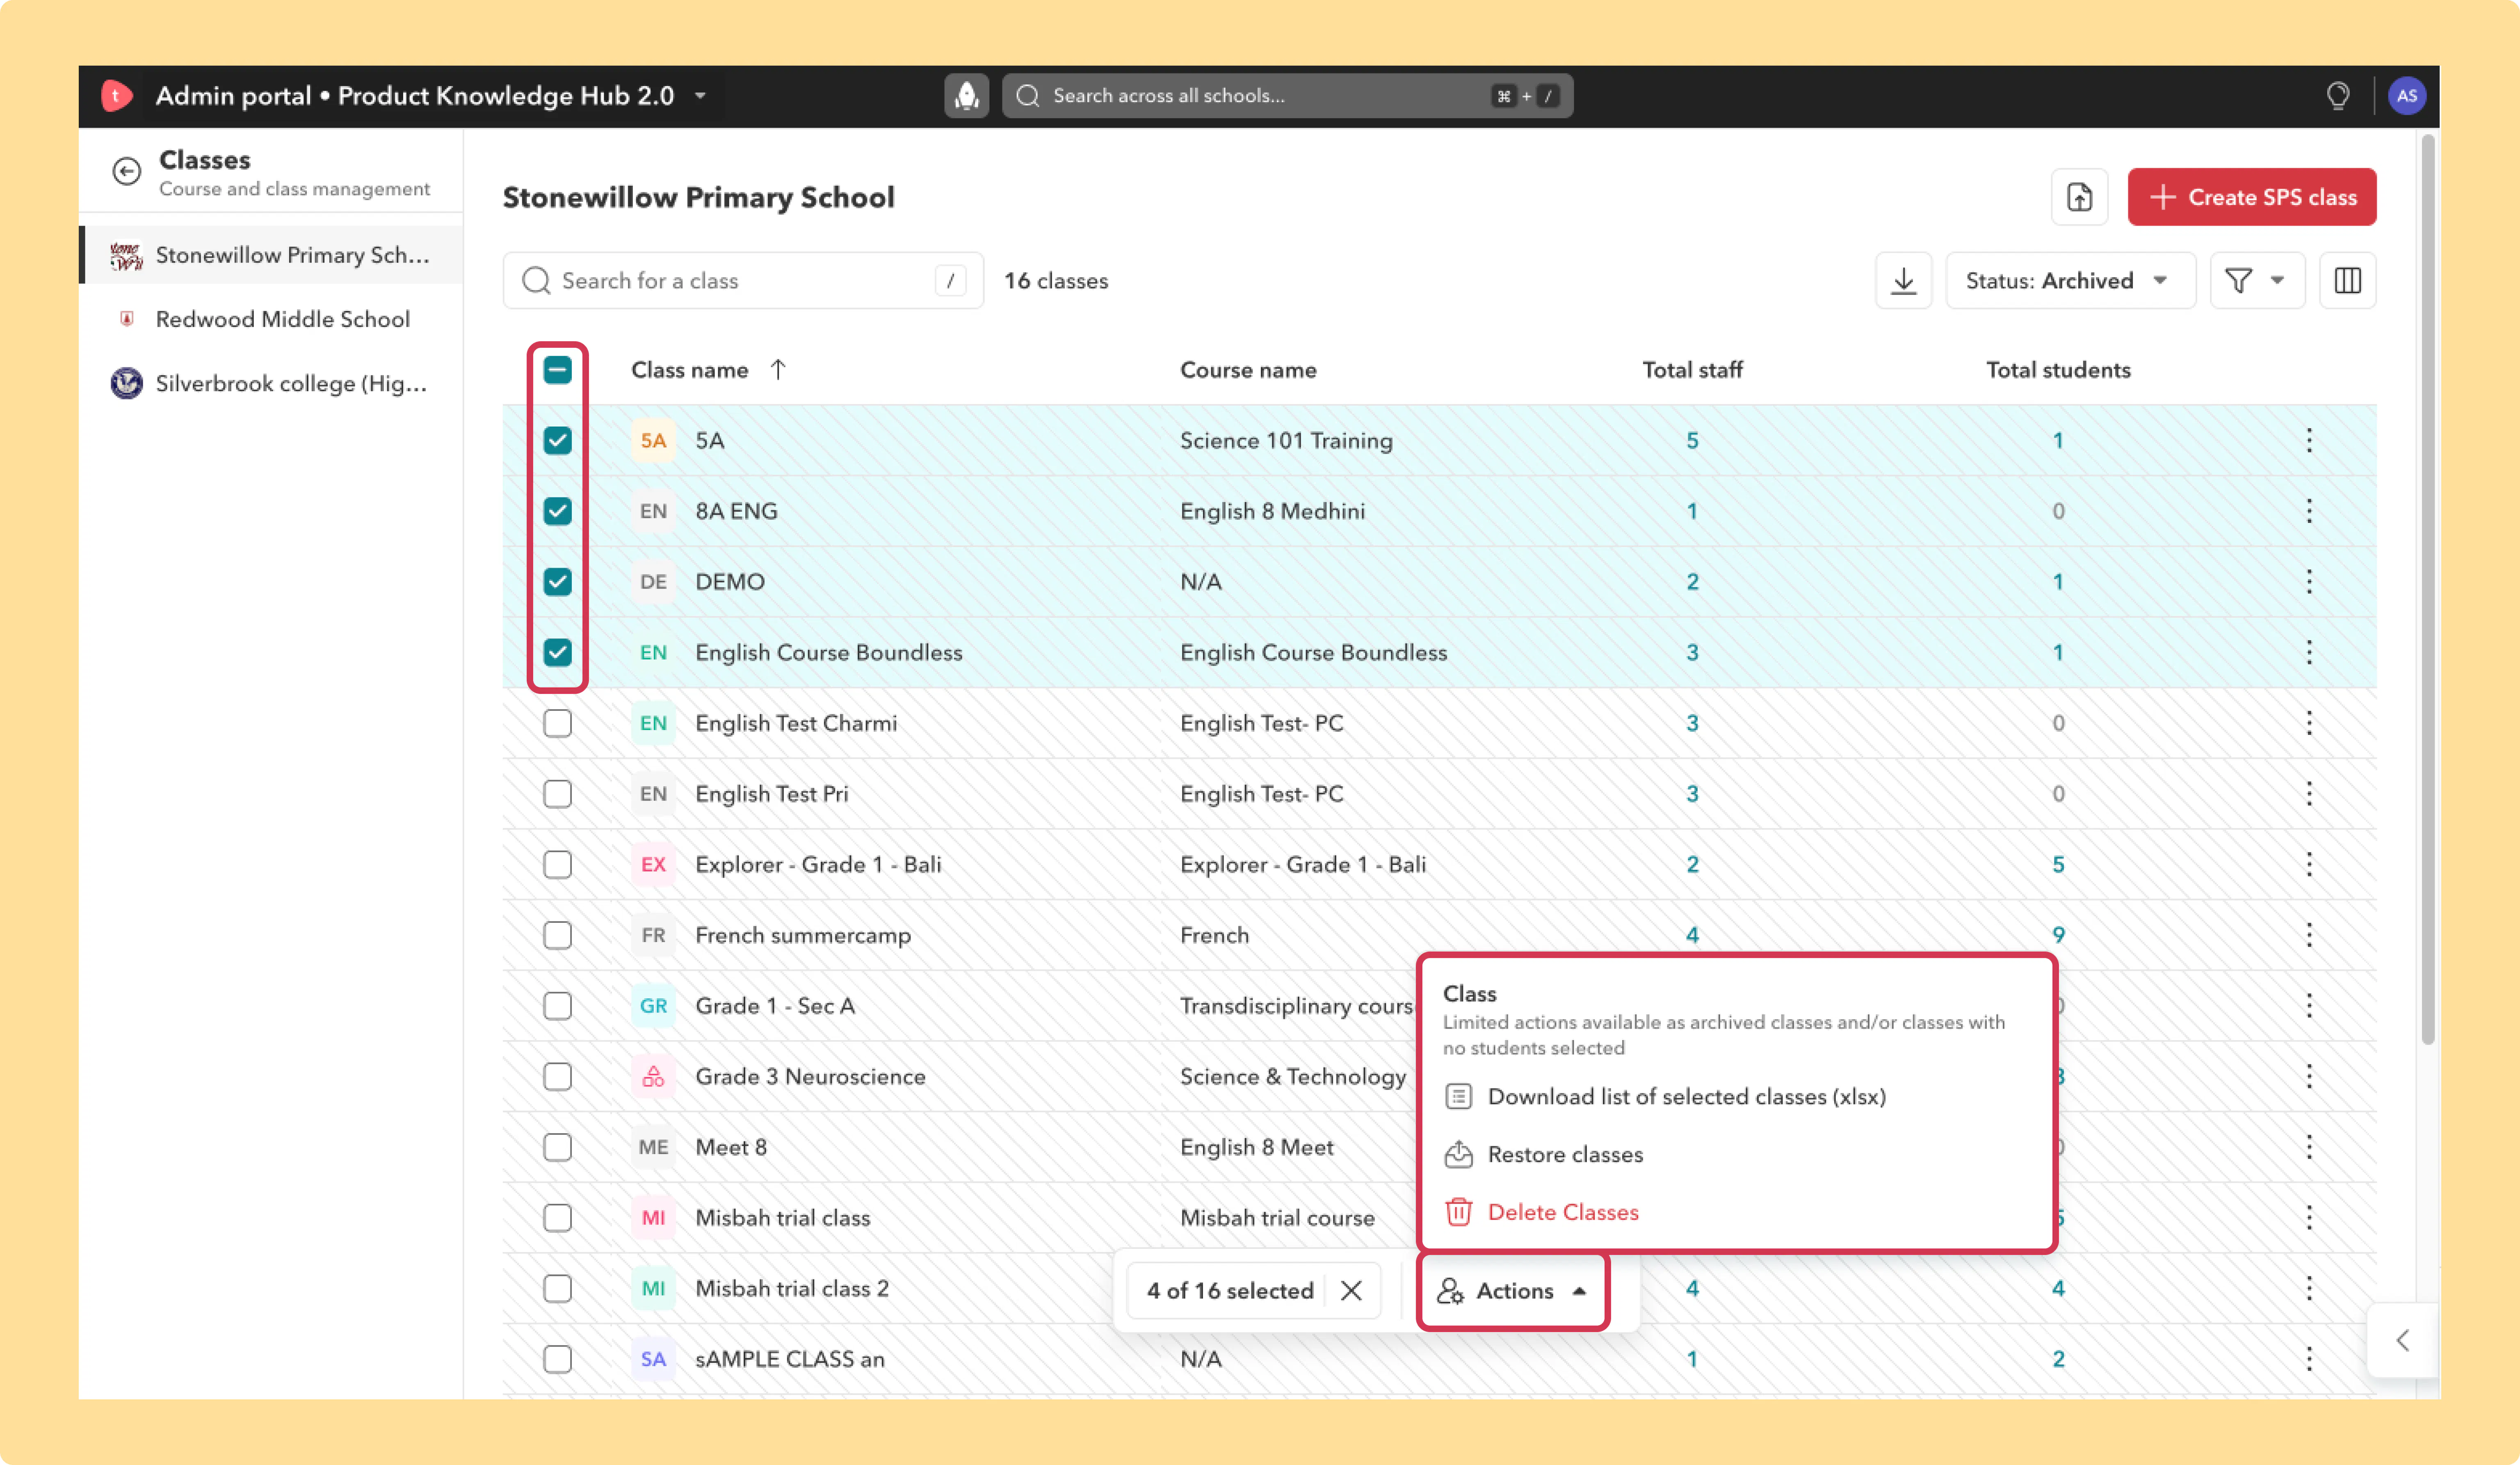The width and height of the screenshot is (2520, 1465).
Task: Open the column layout settings icon
Action: [x=2348, y=281]
